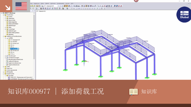The height and width of the screenshot is (107, 191).
Task: Select LF3: Schnee voll load case
Action: pyautogui.click(x=14, y=43)
